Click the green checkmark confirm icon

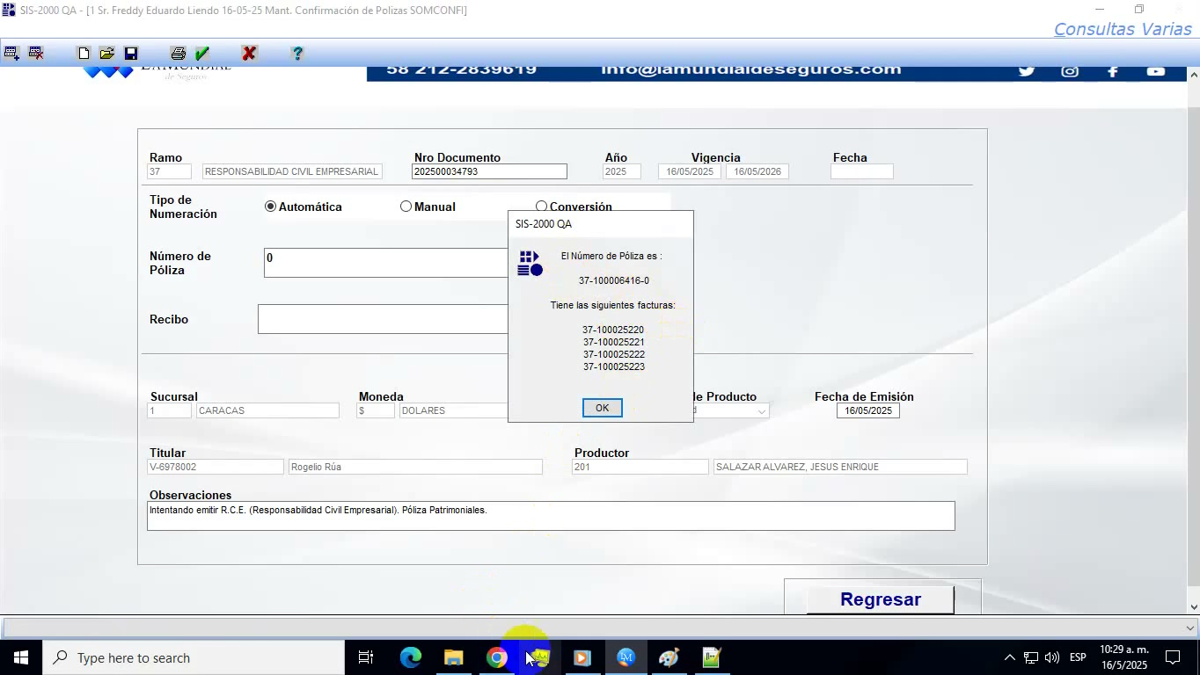coord(202,54)
